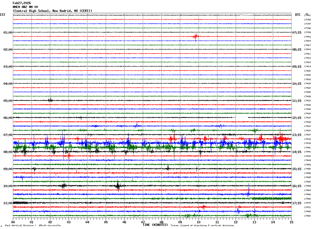Click the '05' tick on the bottom minutes axis
312x229 pixels.
(x=106, y=222)
